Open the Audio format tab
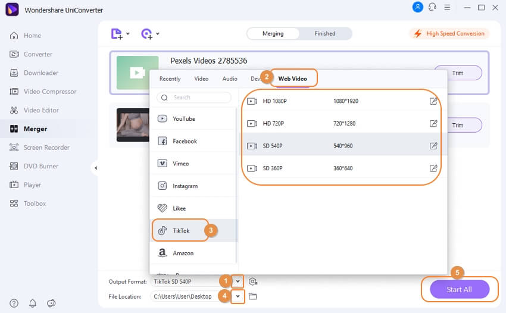 [x=230, y=79]
